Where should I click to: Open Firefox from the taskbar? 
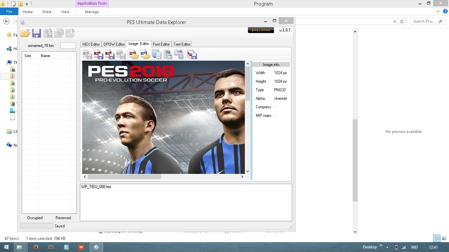pyautogui.click(x=36, y=247)
